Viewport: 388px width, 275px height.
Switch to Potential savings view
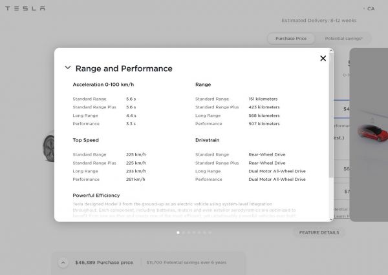[x=343, y=39]
